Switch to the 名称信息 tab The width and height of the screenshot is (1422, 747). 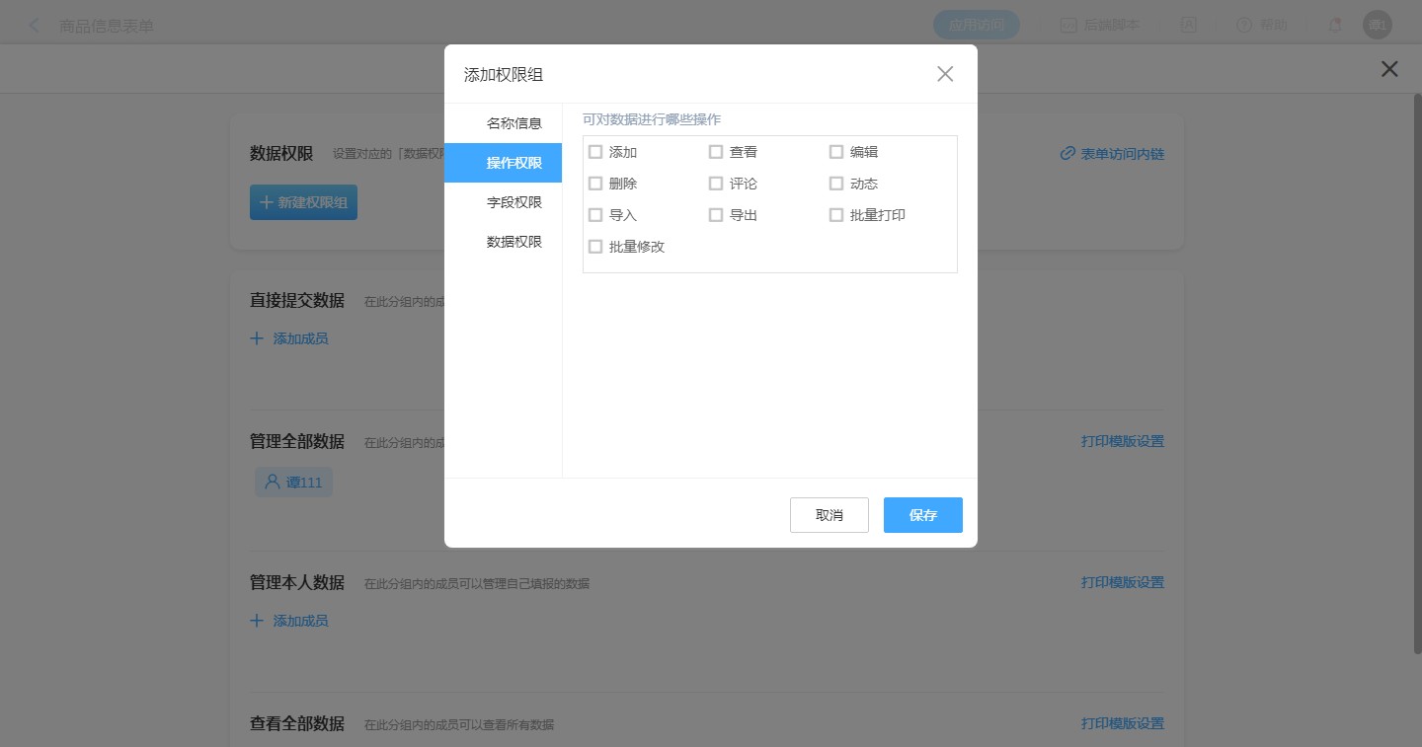coord(513,123)
